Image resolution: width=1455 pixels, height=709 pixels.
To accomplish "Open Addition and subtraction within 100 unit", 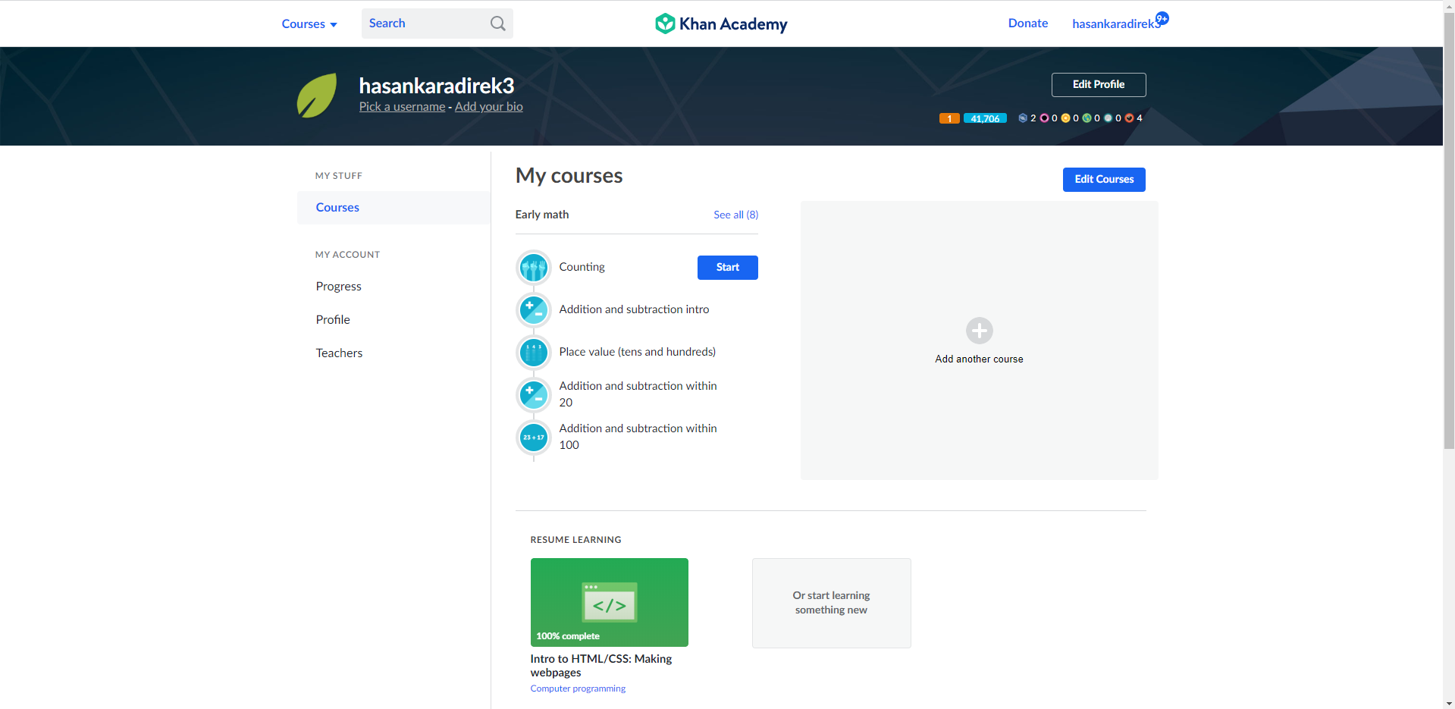I will (x=638, y=437).
